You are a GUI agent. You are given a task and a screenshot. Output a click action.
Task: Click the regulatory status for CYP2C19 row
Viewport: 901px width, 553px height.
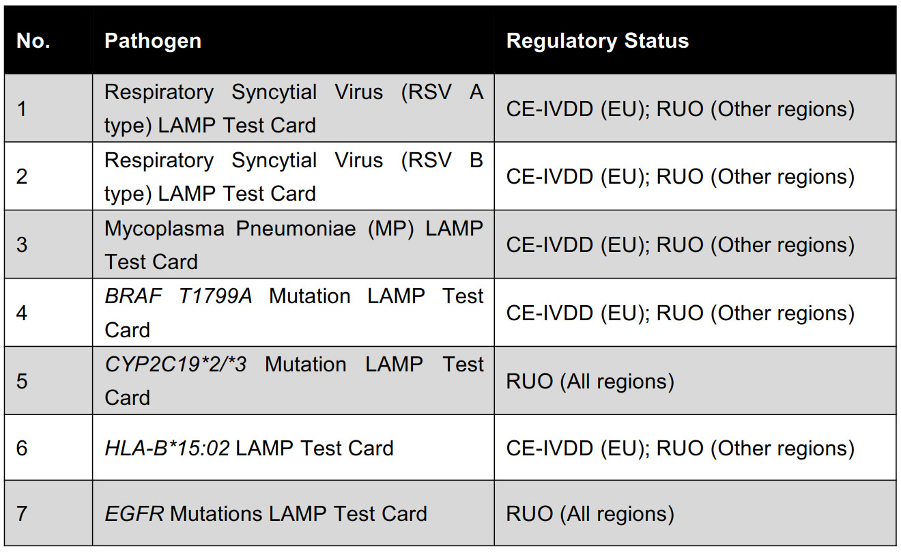point(590,381)
